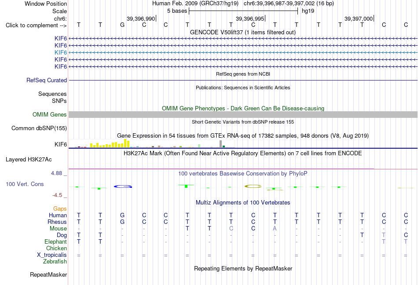Image resolution: width=418 pixels, height=285 pixels.
Task: Click 'Human Feb. 2009 (GRCh37/hg19)' header text
Action: click(x=196, y=4)
